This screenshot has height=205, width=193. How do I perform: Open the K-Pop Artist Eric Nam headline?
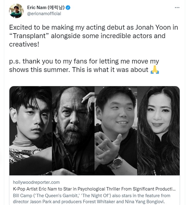click(x=94, y=189)
